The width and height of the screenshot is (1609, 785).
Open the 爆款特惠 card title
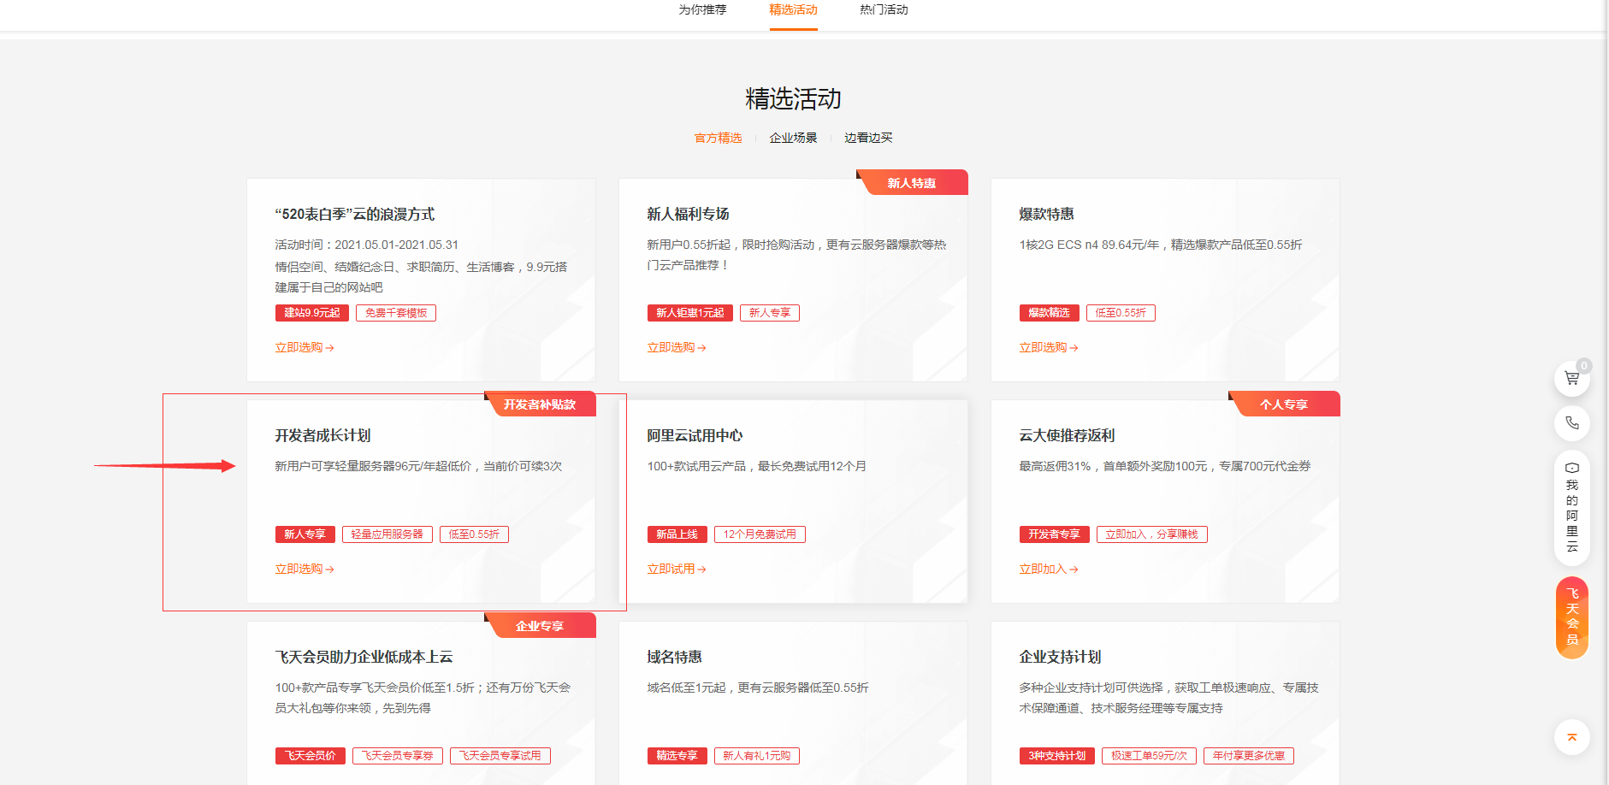click(1046, 214)
